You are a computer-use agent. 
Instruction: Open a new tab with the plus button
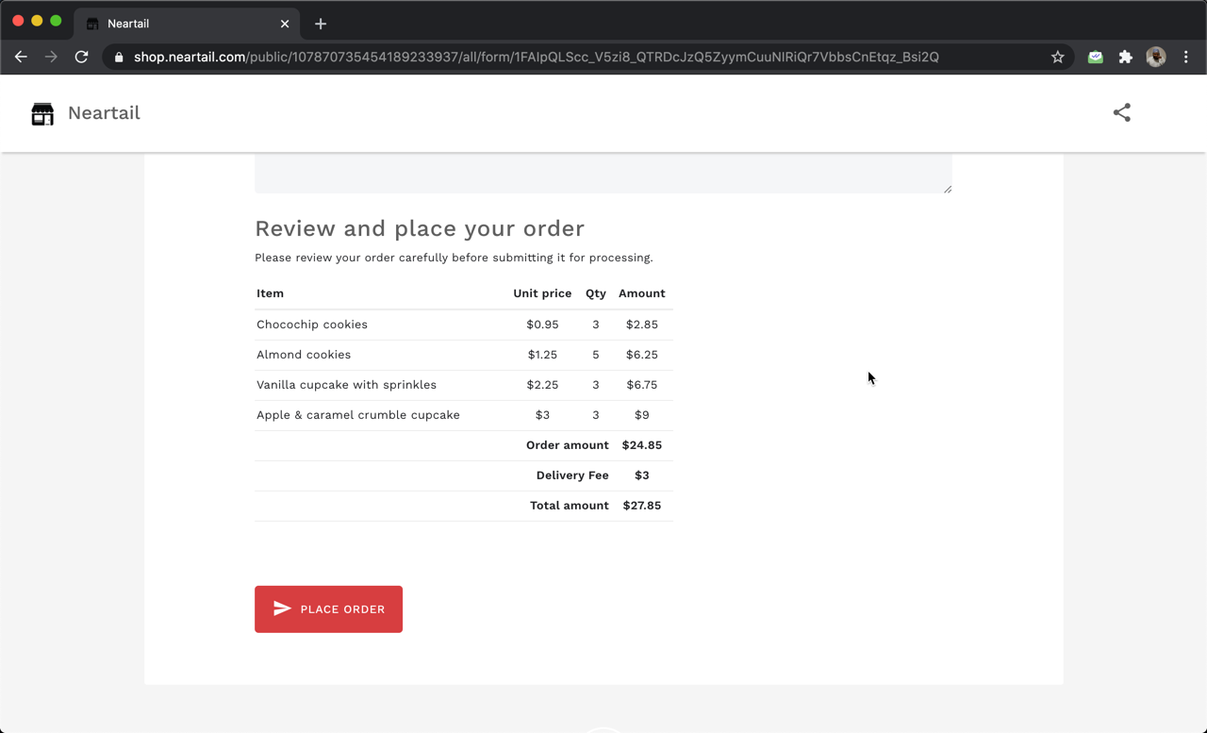320,23
